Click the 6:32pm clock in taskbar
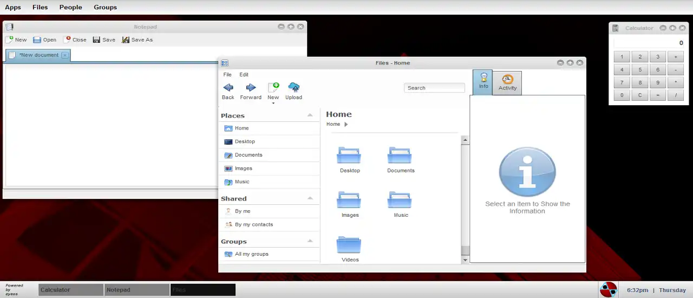This screenshot has height=298, width=693. (x=637, y=290)
